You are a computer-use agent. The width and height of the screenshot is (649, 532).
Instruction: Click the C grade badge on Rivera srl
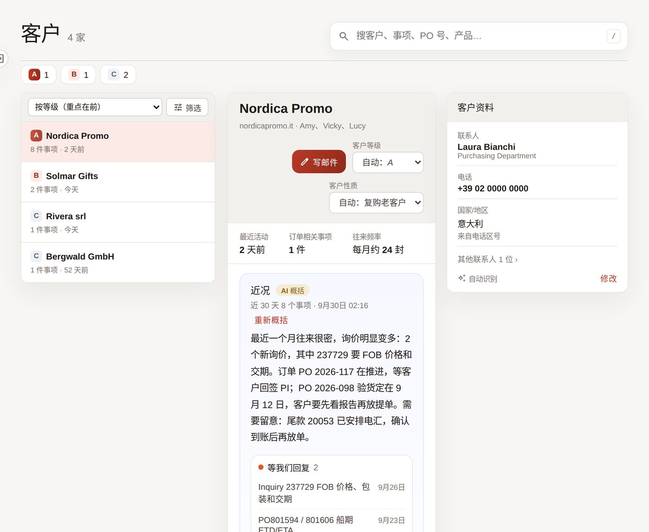click(x=36, y=216)
